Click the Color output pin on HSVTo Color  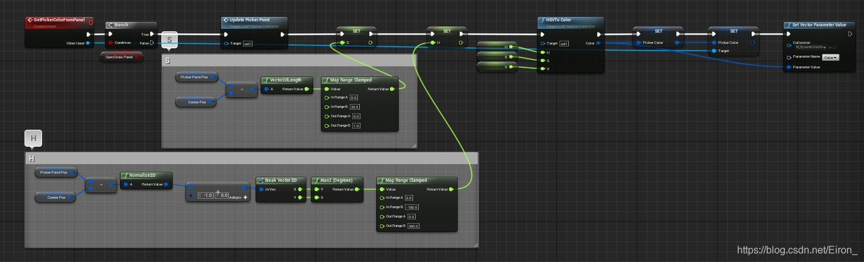[x=598, y=43]
